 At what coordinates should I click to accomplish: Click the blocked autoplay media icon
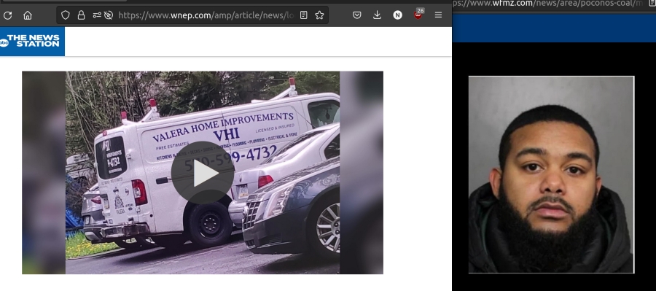(109, 15)
